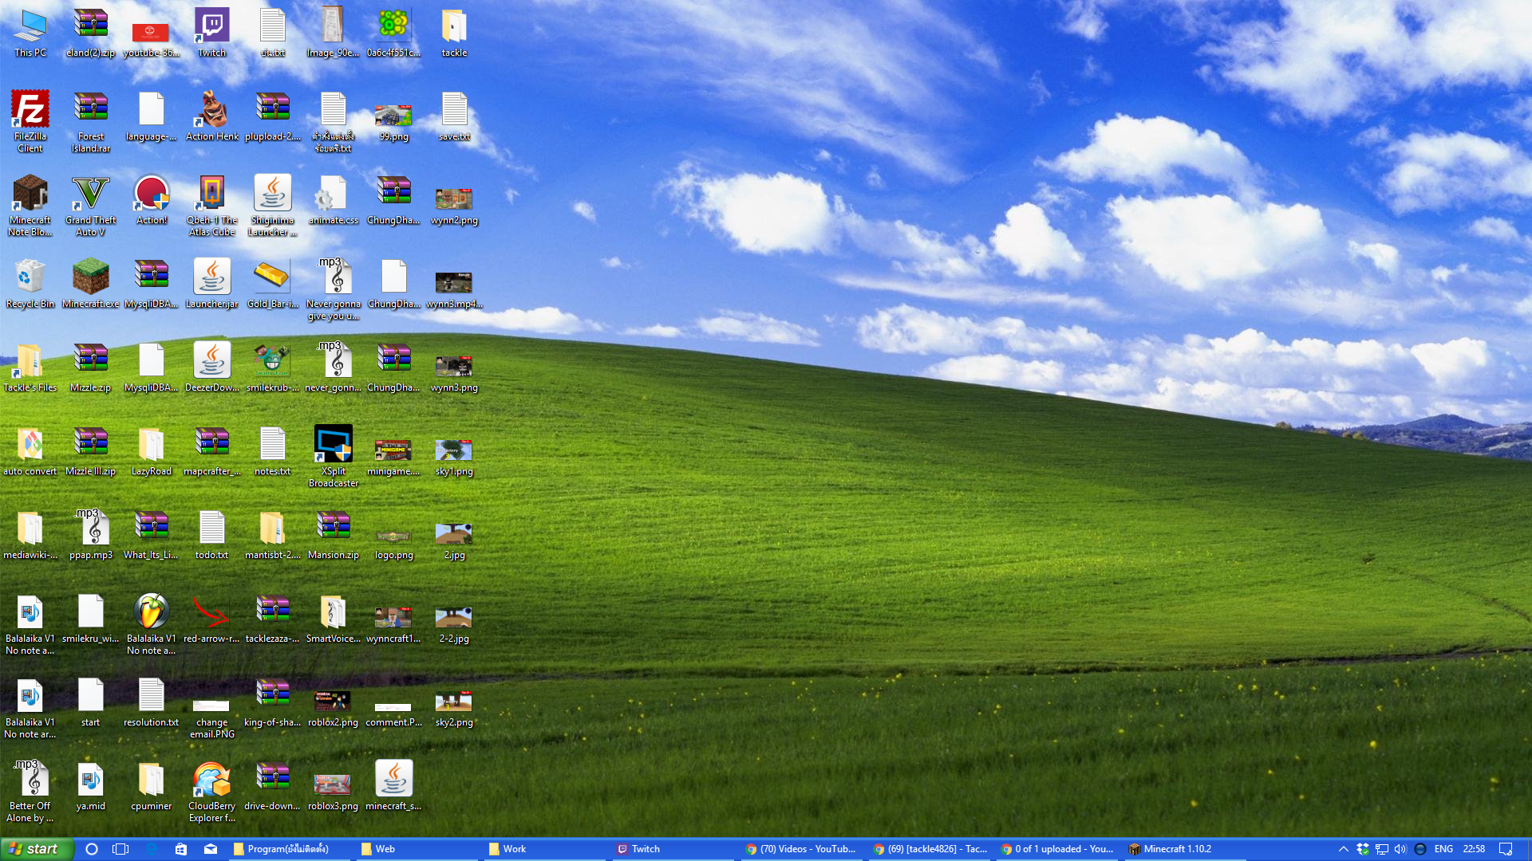This screenshot has width=1532, height=861.
Task: Expand hidden system tray icons
Action: (1344, 849)
